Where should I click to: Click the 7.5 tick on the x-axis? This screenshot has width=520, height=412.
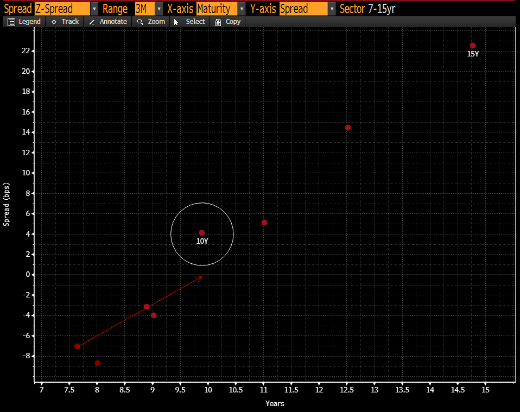tap(69, 390)
